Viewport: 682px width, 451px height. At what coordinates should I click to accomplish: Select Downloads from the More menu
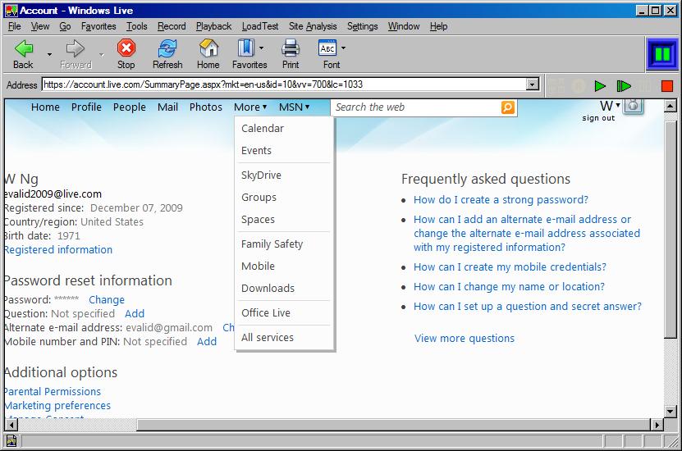pyautogui.click(x=268, y=288)
